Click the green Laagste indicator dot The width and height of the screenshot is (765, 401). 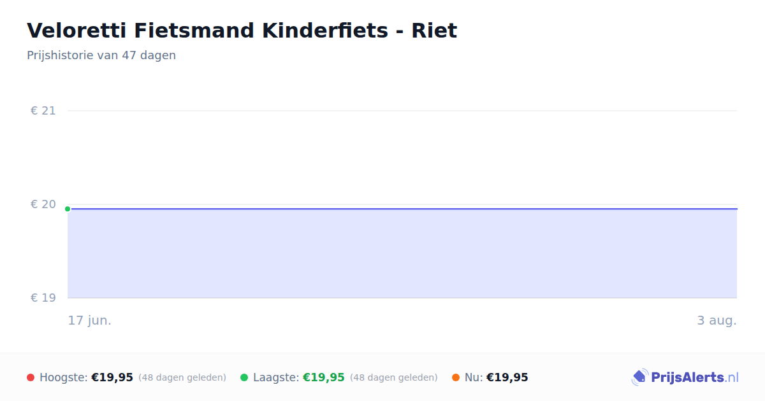click(244, 377)
